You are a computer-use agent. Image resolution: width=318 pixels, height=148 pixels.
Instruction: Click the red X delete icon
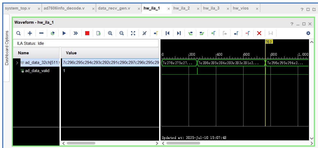[x=259, y=33]
